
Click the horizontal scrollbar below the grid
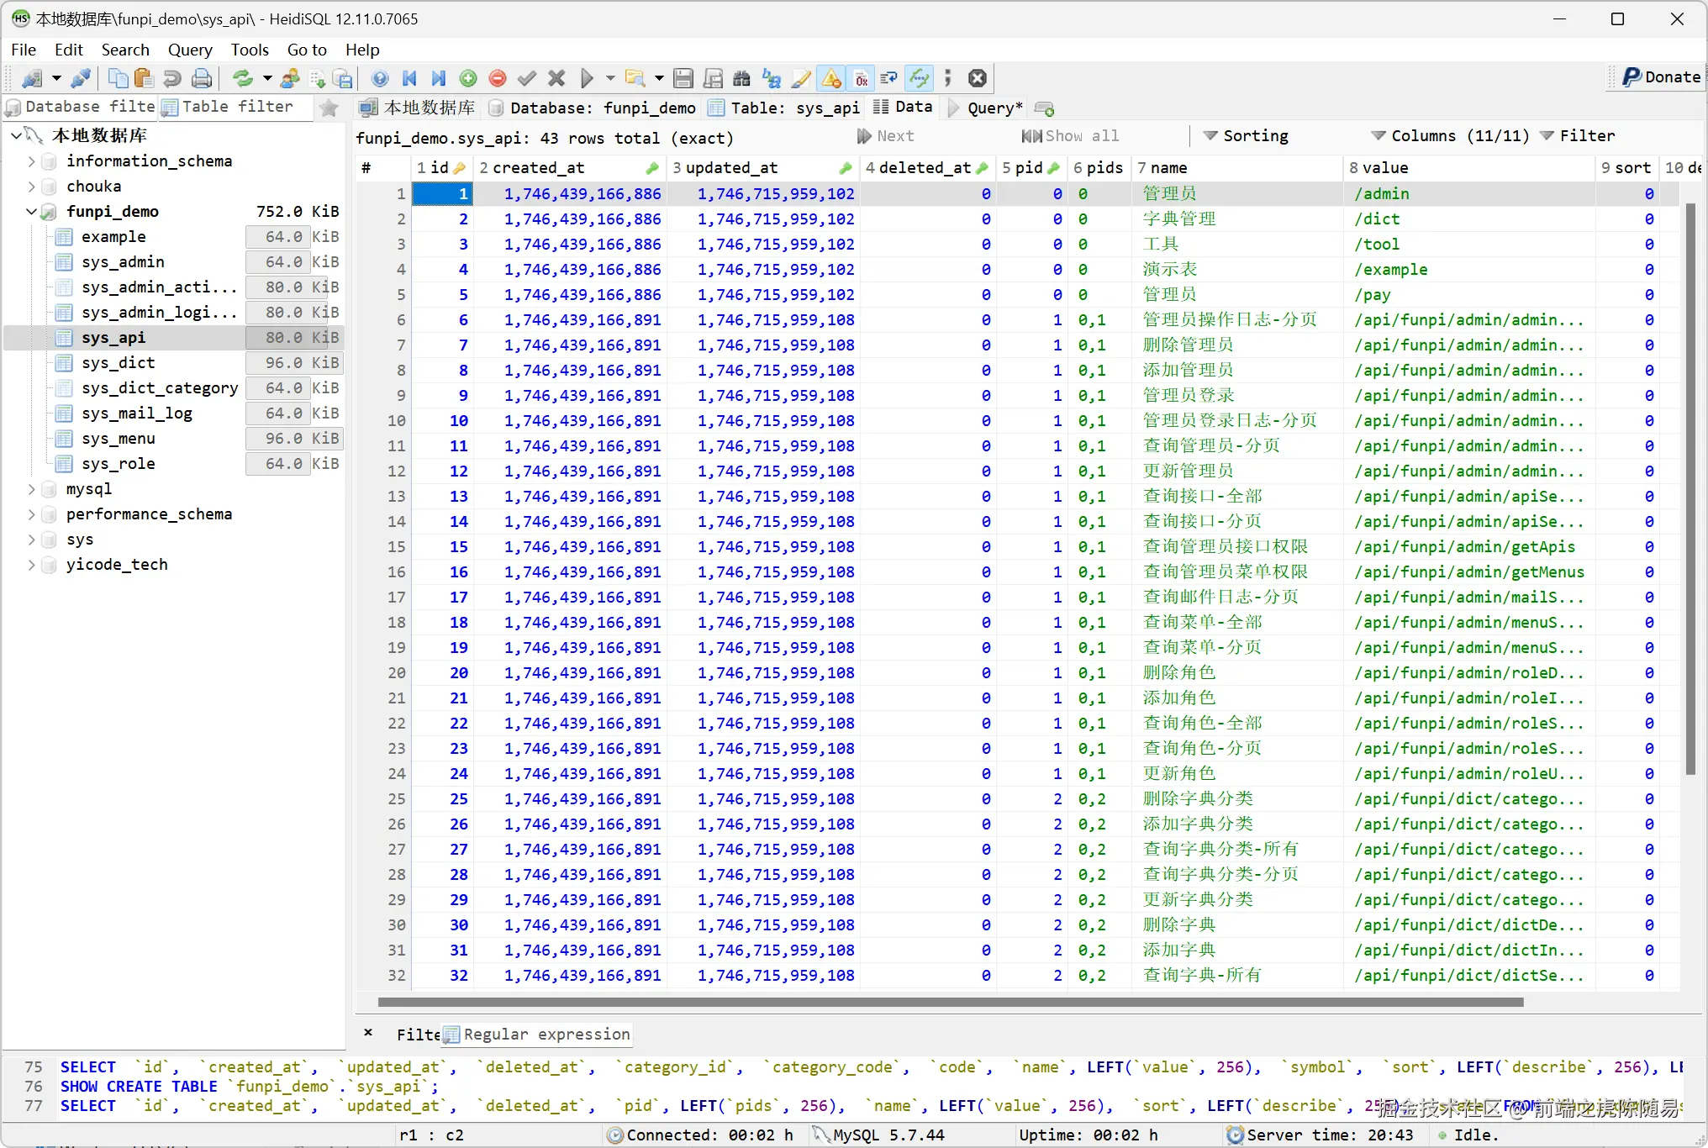point(950,1002)
